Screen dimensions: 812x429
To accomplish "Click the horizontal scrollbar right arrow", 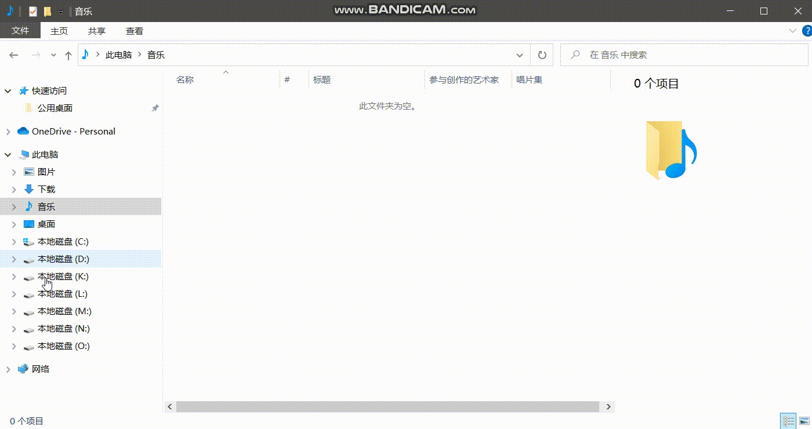I will tap(608, 407).
